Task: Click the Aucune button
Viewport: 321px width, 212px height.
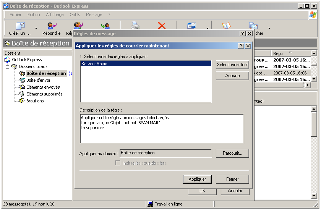Action: tap(232, 76)
